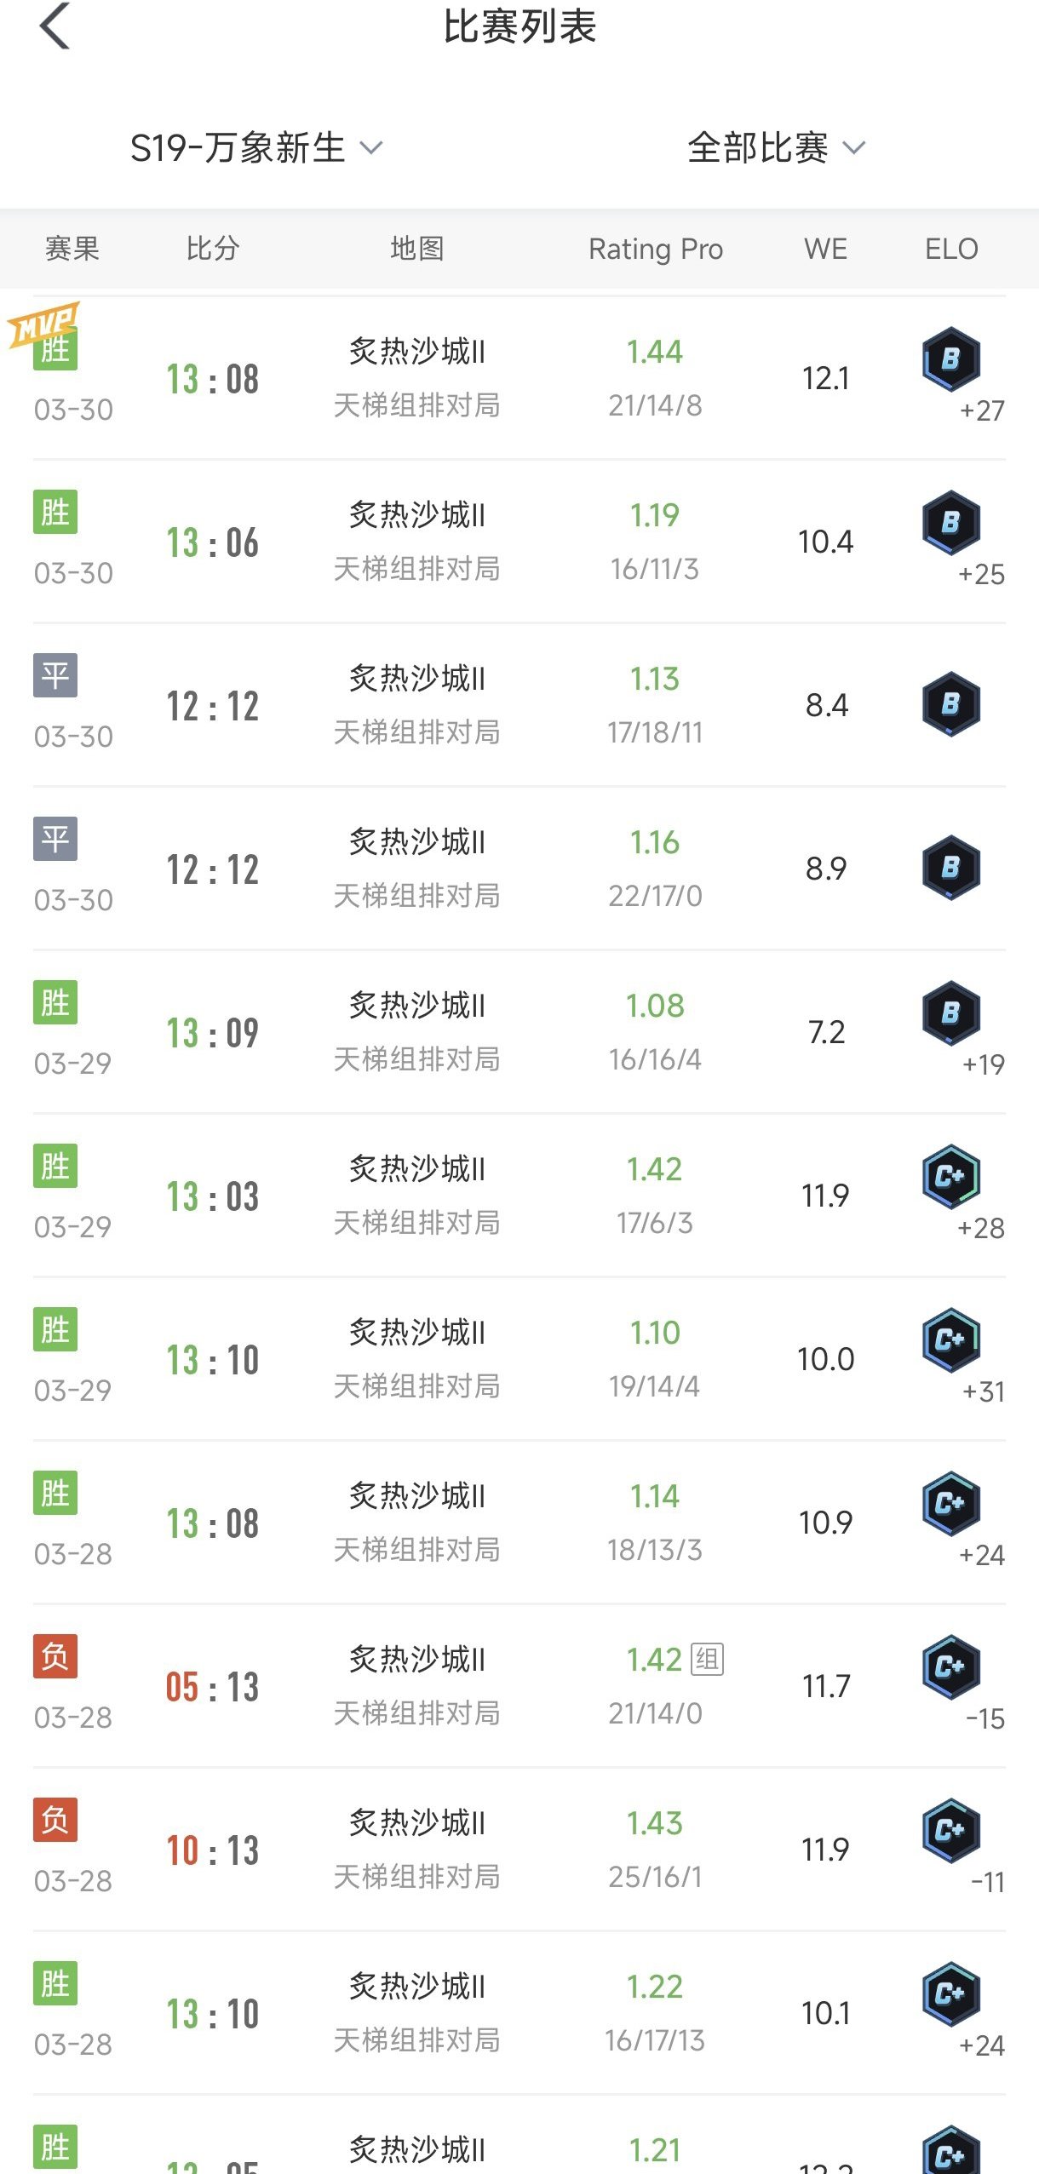Click the C+ rank badge with +28 ELO

point(950,1176)
